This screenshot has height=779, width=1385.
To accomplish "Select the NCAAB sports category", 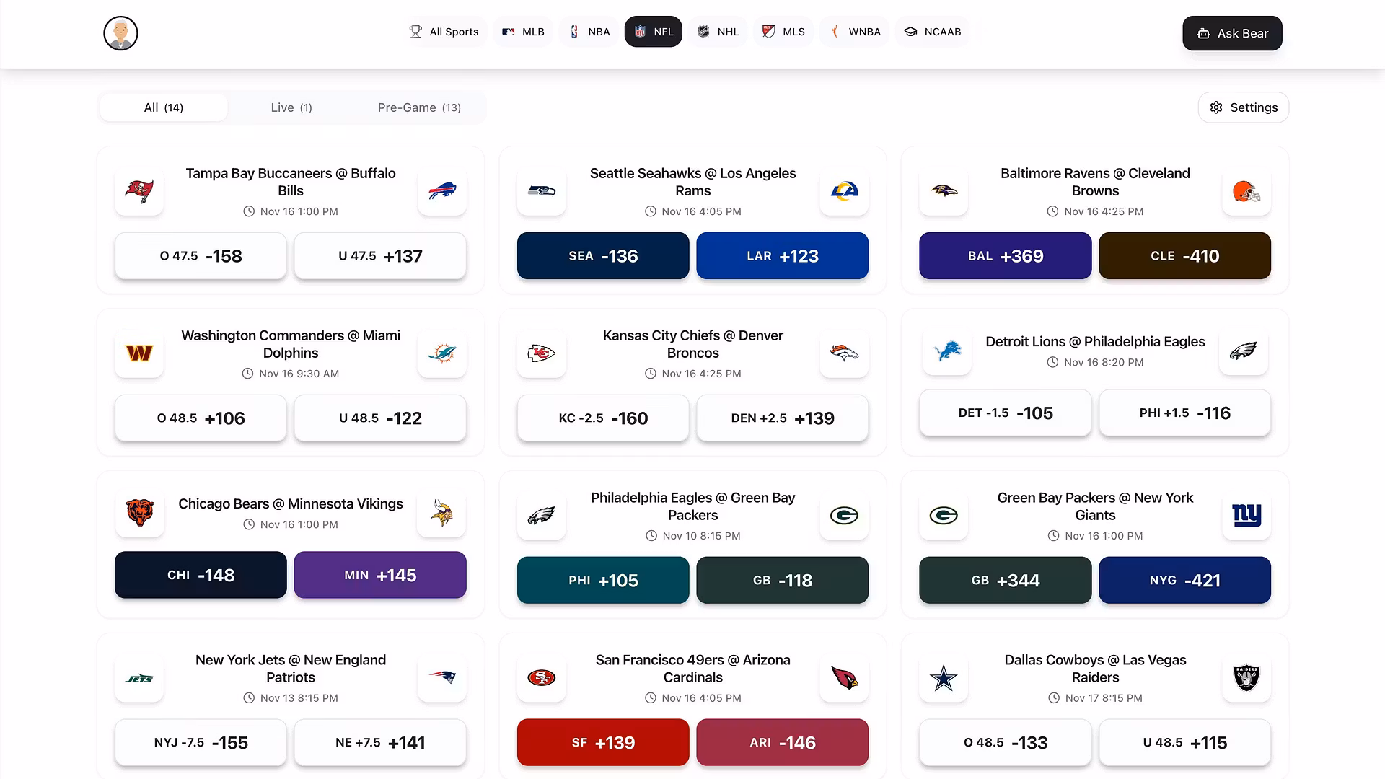I will (933, 32).
